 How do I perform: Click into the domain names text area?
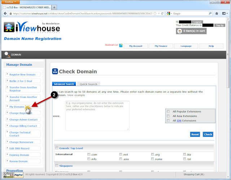point(97,116)
